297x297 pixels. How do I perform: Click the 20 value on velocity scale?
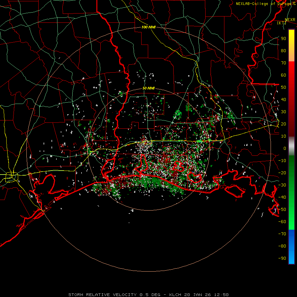point(283,124)
